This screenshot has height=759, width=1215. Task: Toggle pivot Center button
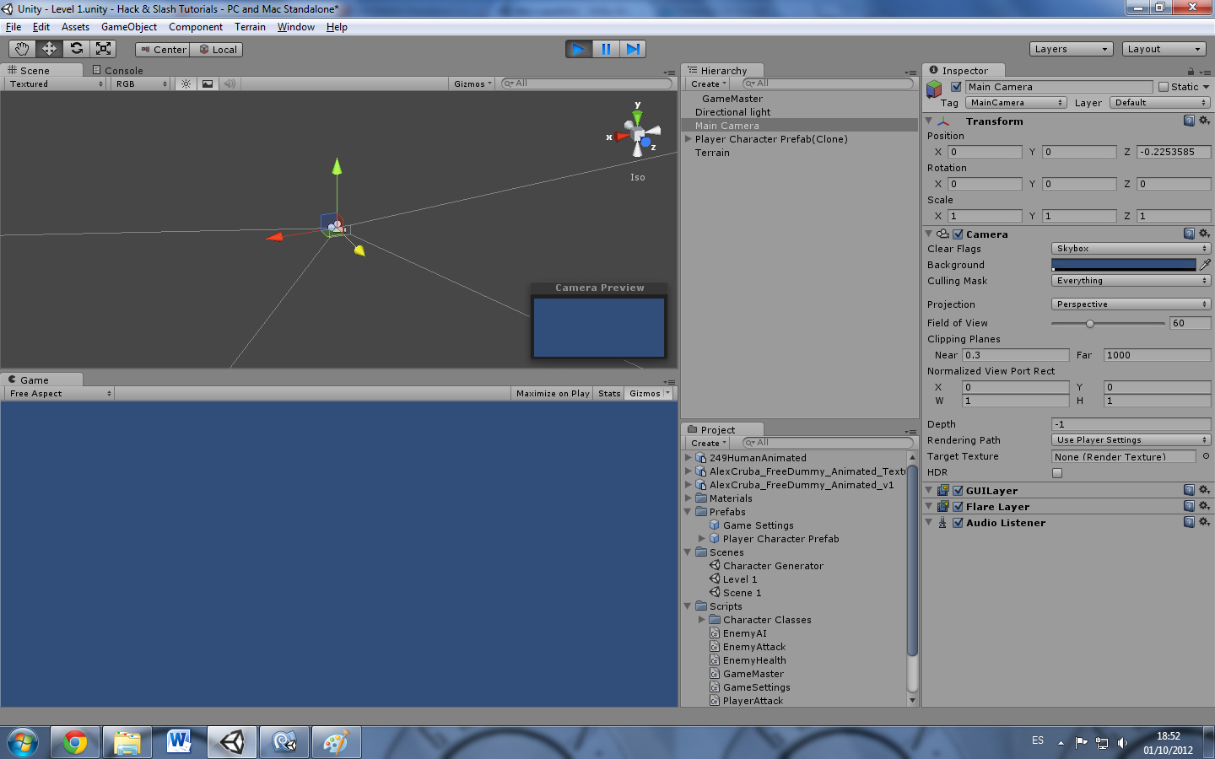pos(163,50)
